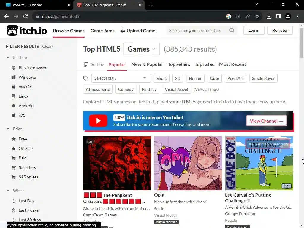
Task: Sort by Top rated
Action: [x=205, y=64]
